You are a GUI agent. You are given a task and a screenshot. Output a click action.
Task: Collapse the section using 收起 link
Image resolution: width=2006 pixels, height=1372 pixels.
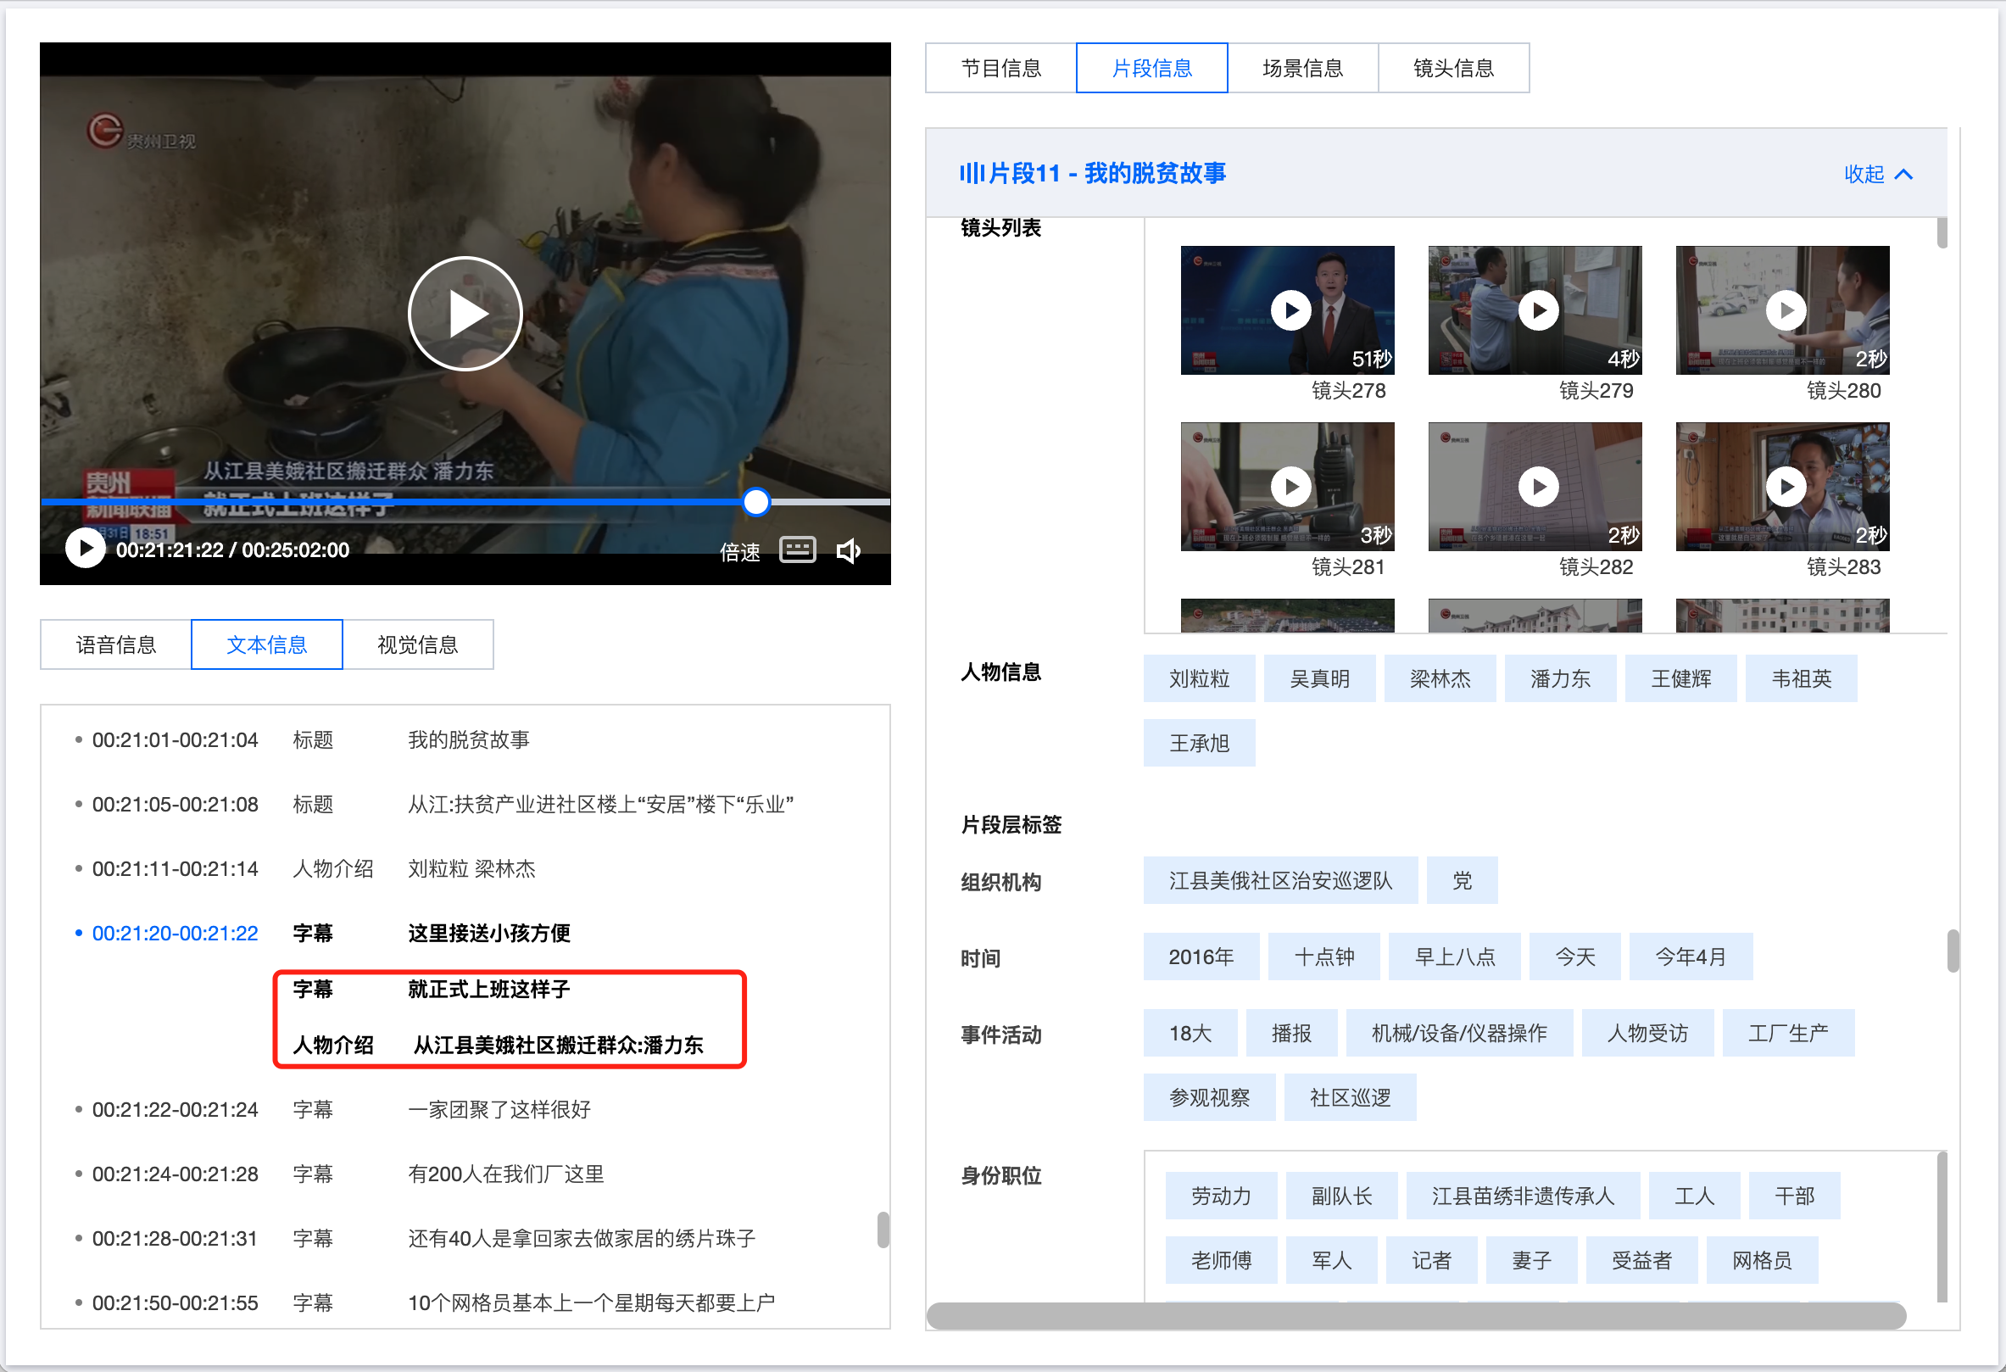1878,175
